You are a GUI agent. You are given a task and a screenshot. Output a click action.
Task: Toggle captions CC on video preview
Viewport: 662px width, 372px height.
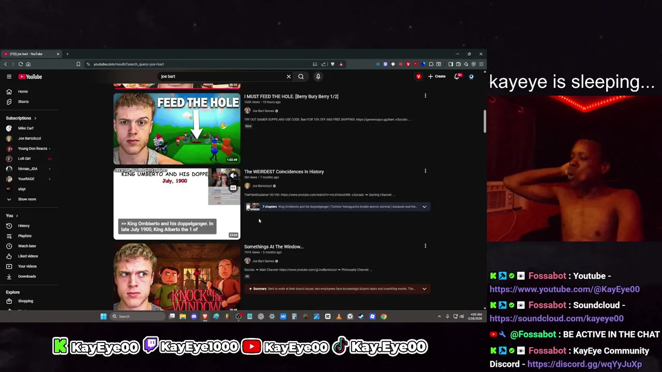(233, 188)
